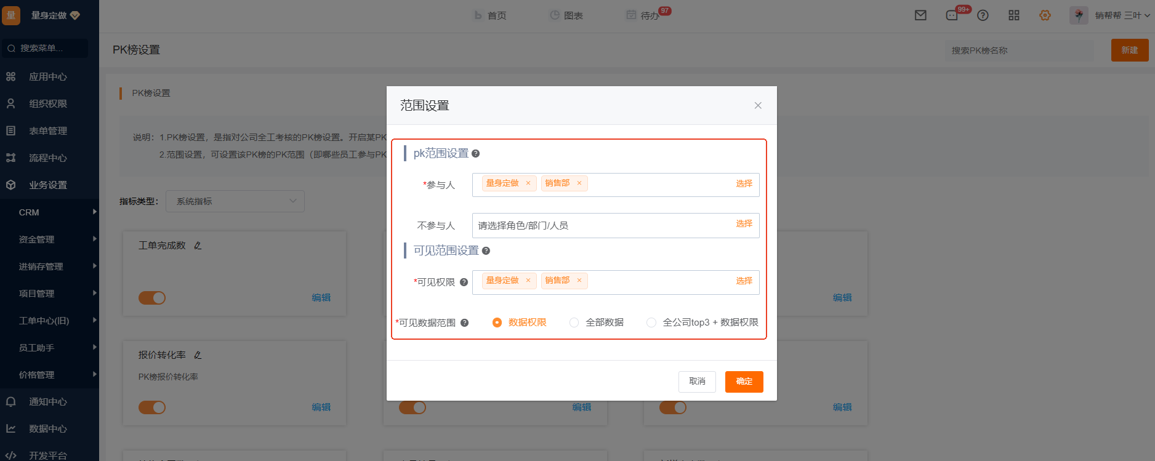Select 全公司top3 + 数据权限 radio option
Screen dimensions: 1155x461
[x=651, y=323]
